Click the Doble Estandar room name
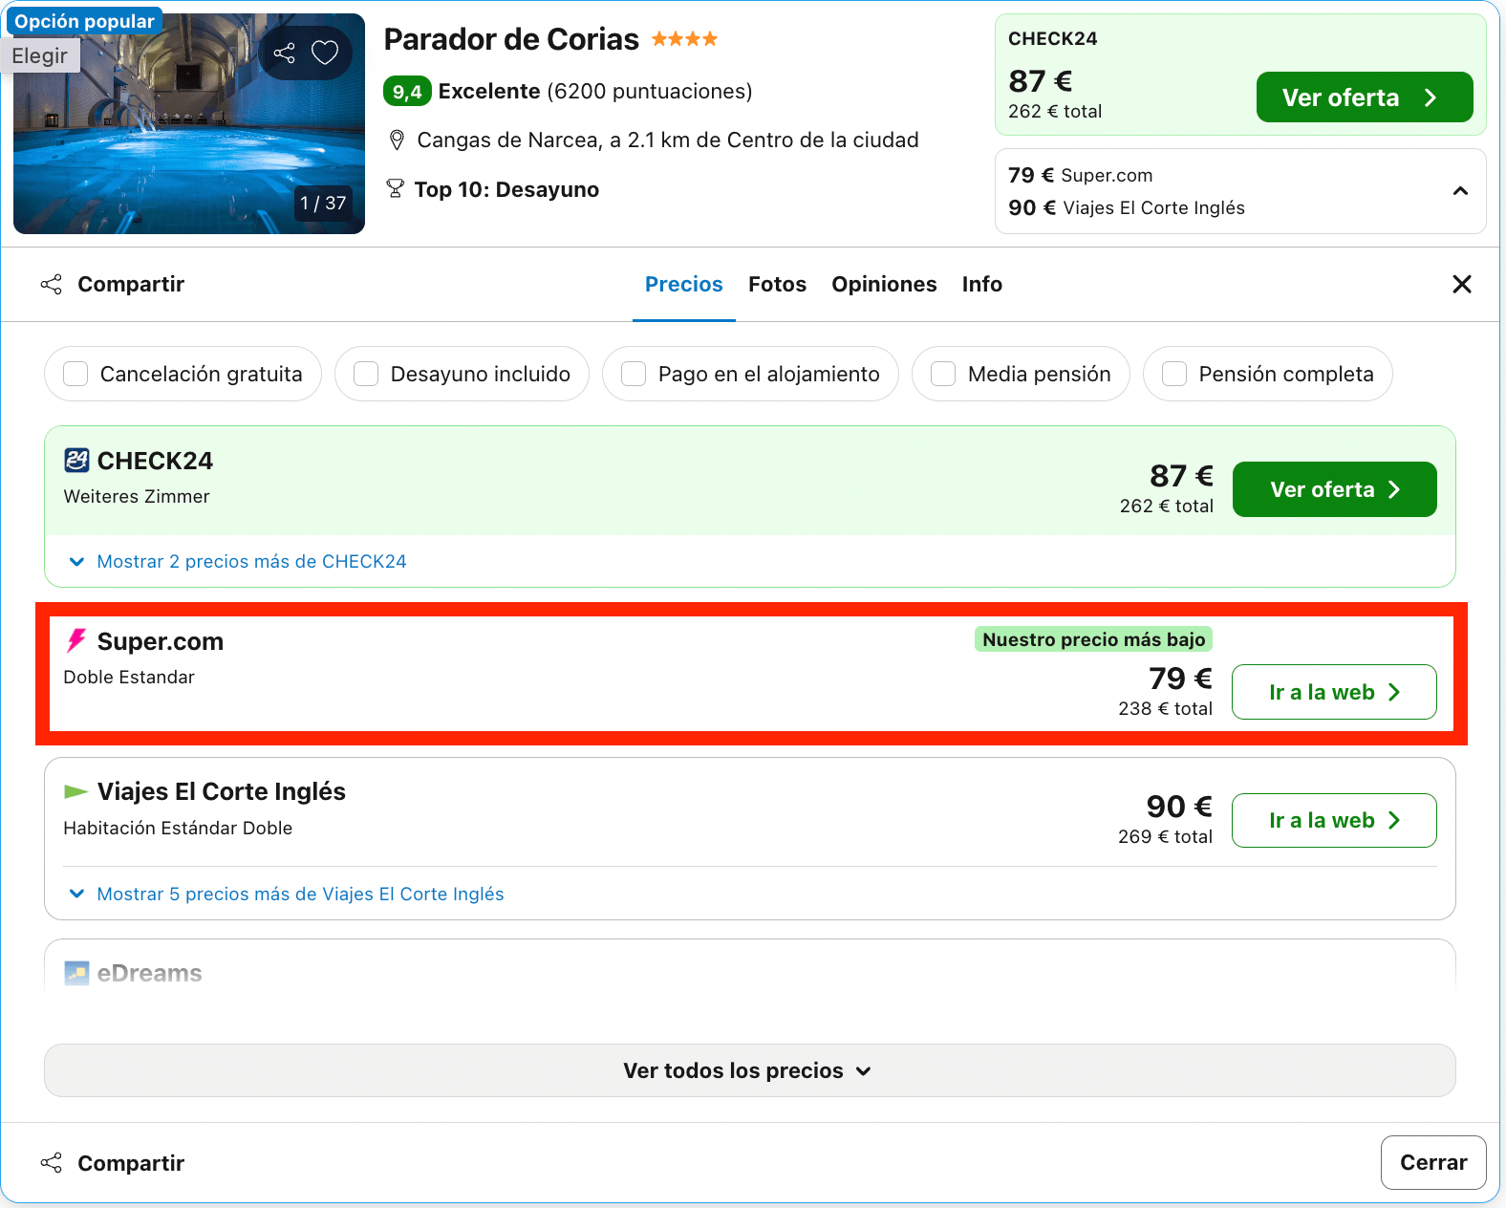 (129, 677)
